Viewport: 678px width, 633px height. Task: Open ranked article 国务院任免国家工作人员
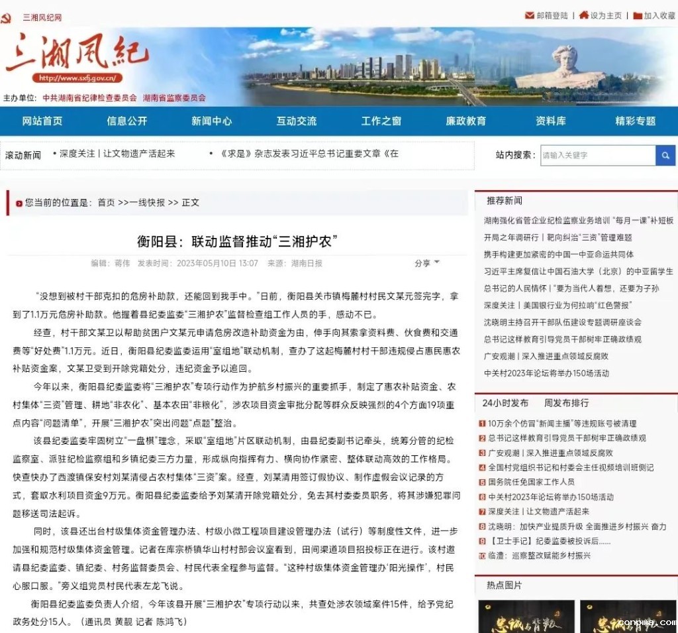531,482
